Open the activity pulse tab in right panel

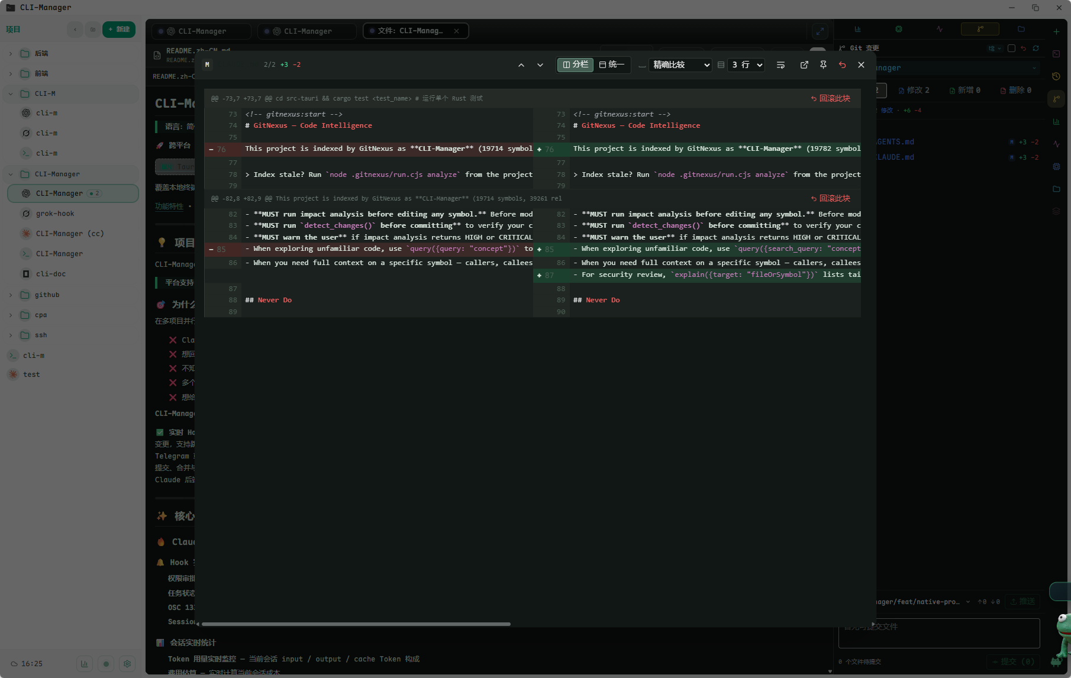940,29
